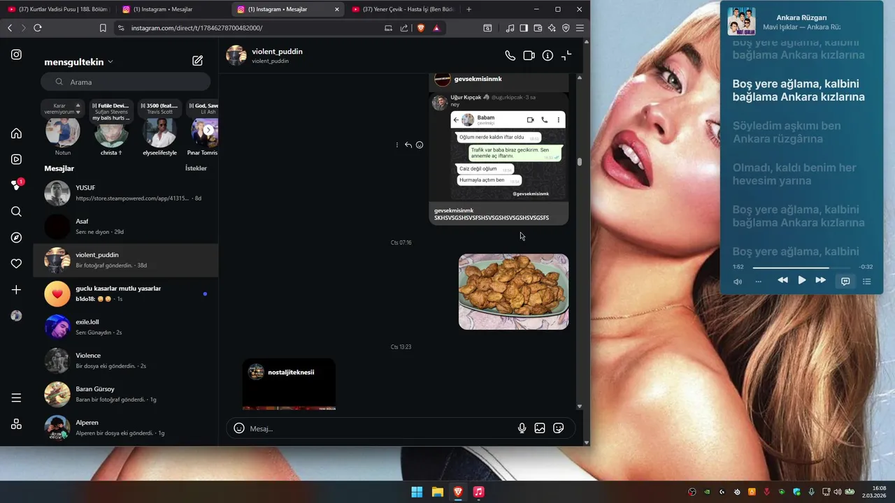
Task: Seek on the song progress bar
Action: tap(801, 268)
